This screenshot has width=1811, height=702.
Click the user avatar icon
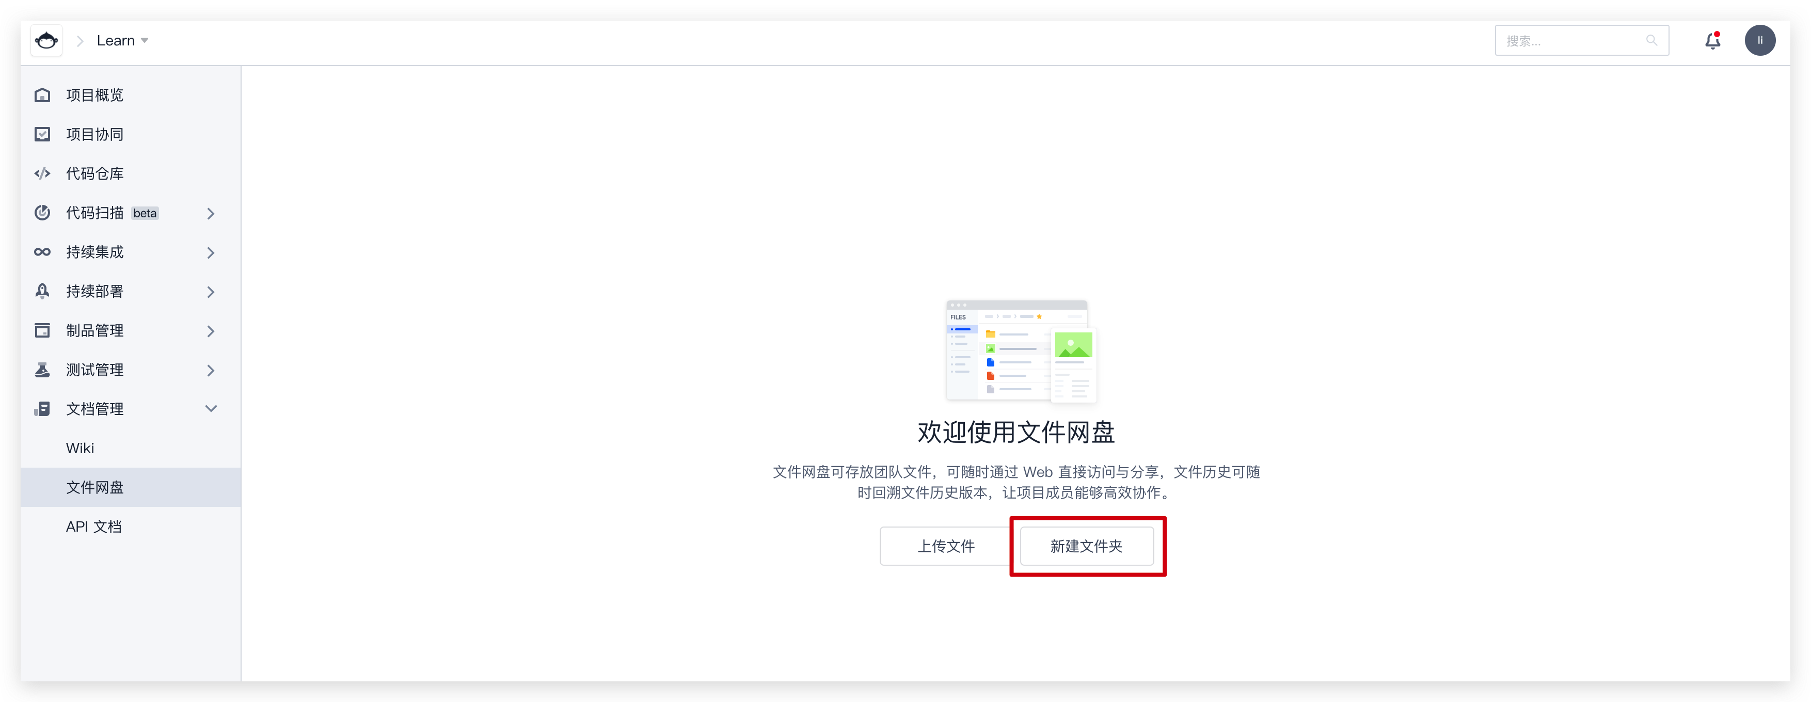point(1760,41)
